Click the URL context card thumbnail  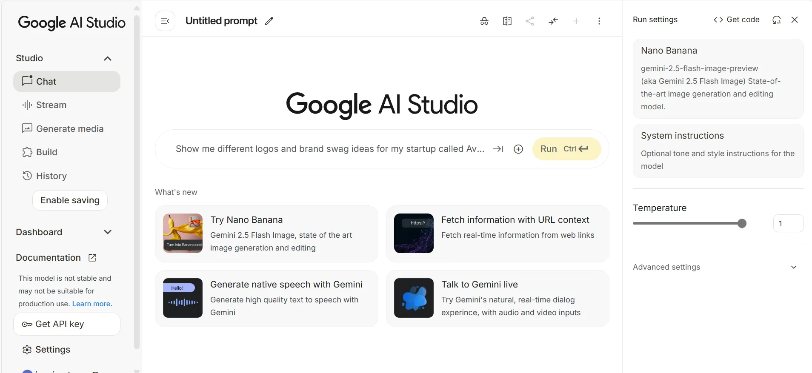tap(414, 233)
